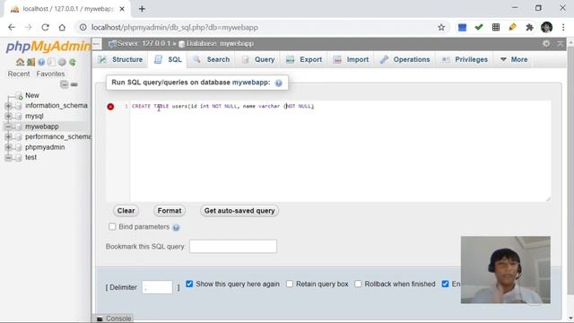Switch to Operations tab
The height and width of the screenshot is (323, 574).
(x=405, y=59)
